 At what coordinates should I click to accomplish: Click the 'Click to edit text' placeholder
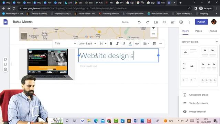click(x=88, y=66)
